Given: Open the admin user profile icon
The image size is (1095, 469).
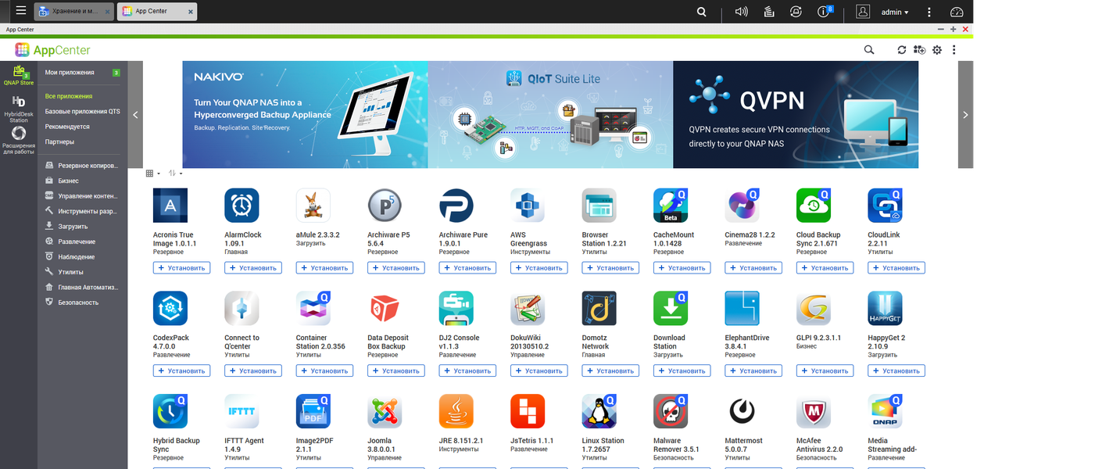Looking at the screenshot, I should point(863,12).
